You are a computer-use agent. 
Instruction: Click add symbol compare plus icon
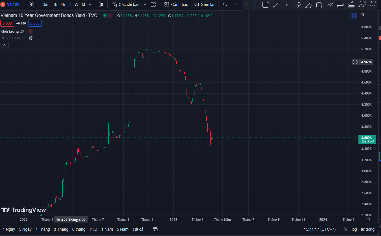(x=31, y=5)
